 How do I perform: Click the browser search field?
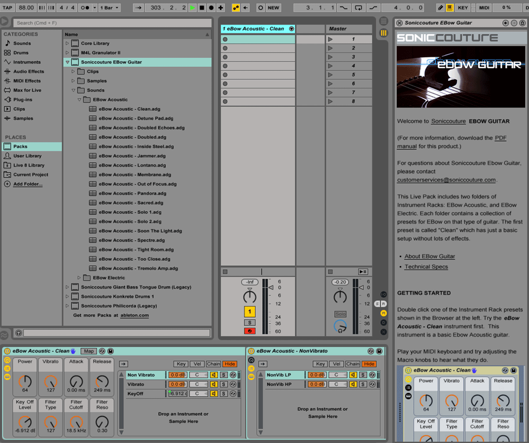pos(112,23)
